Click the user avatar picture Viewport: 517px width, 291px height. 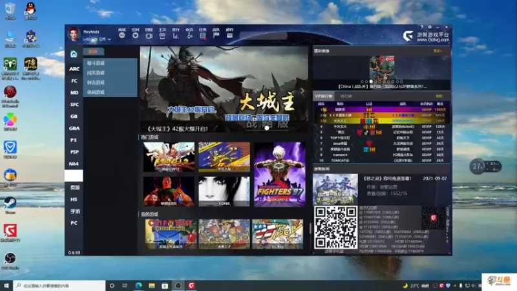[74, 34]
